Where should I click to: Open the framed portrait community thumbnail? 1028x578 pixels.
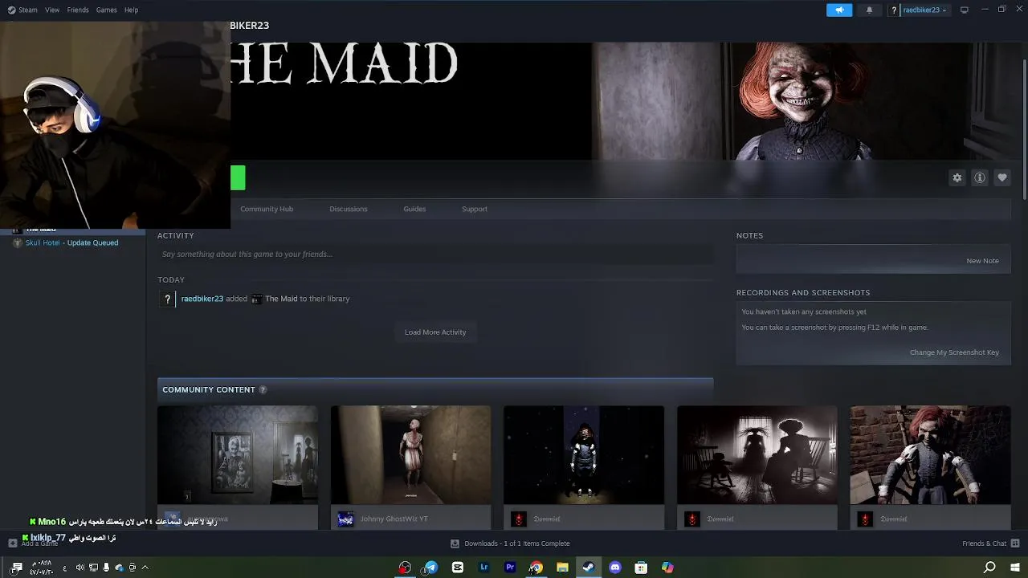point(238,455)
